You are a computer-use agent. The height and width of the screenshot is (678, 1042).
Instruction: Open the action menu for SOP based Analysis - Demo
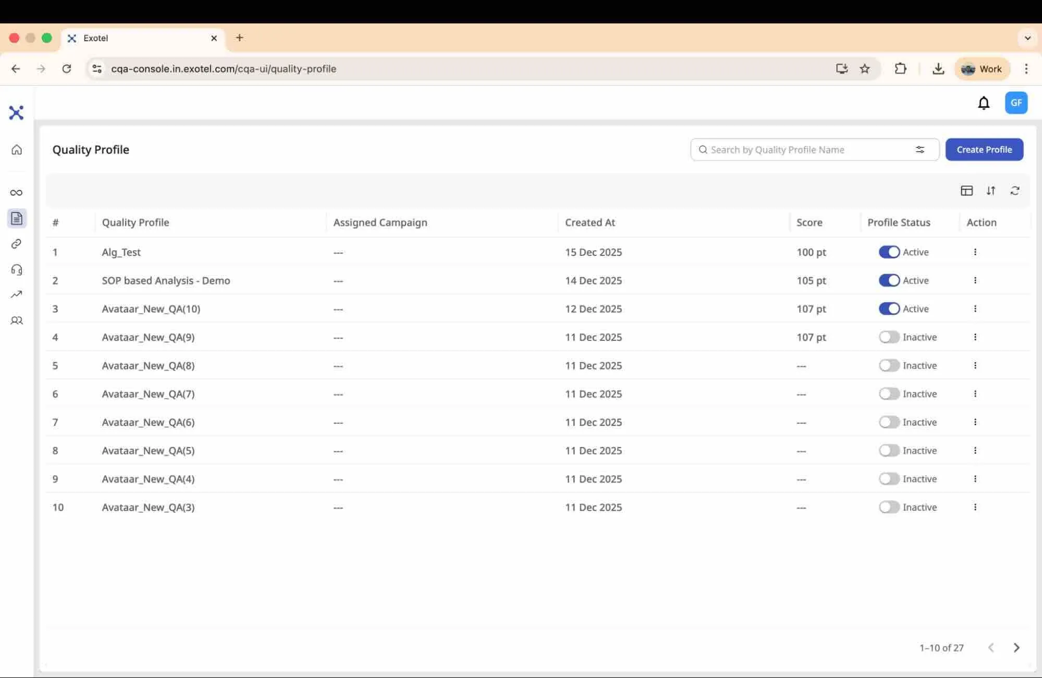coord(975,280)
